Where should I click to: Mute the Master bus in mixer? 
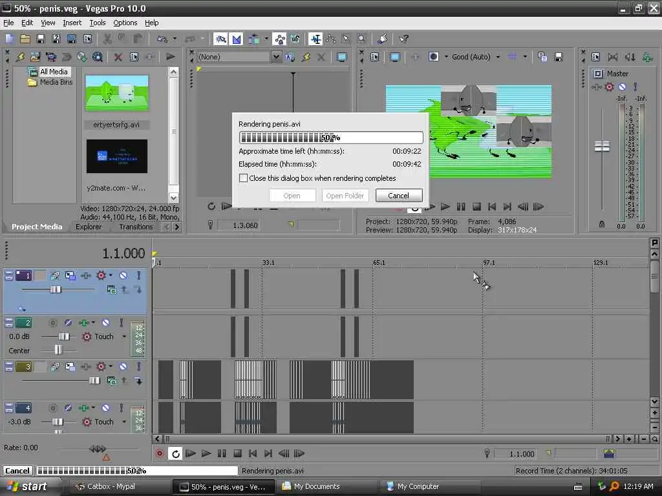click(x=622, y=87)
